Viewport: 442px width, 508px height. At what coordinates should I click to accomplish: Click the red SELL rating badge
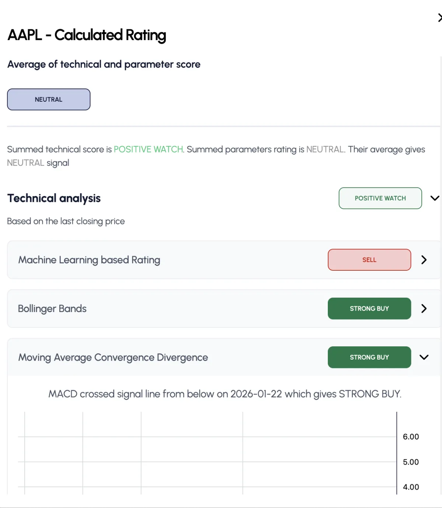click(369, 260)
